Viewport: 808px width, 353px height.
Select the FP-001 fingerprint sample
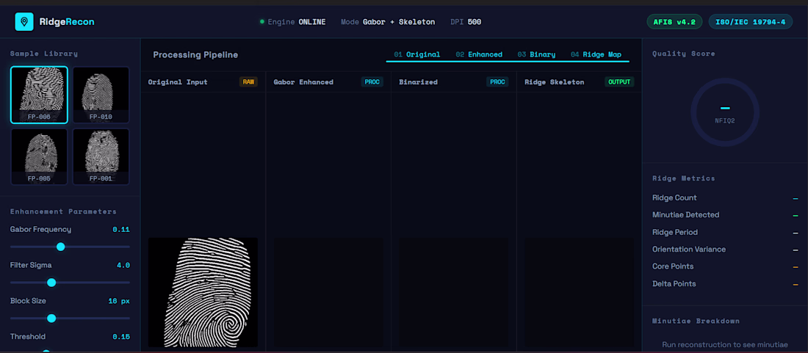coord(101,156)
